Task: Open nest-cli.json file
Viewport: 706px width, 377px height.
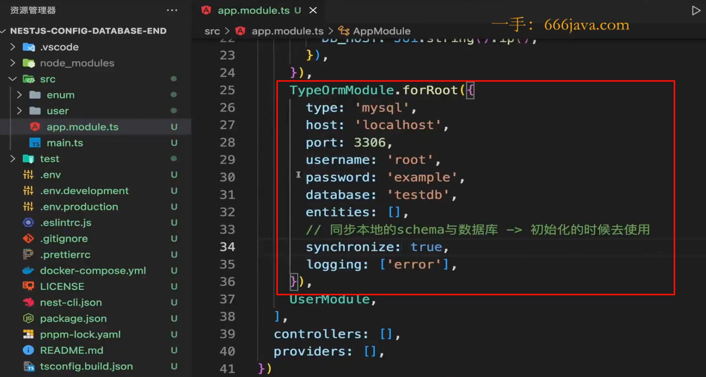Action: (x=71, y=302)
